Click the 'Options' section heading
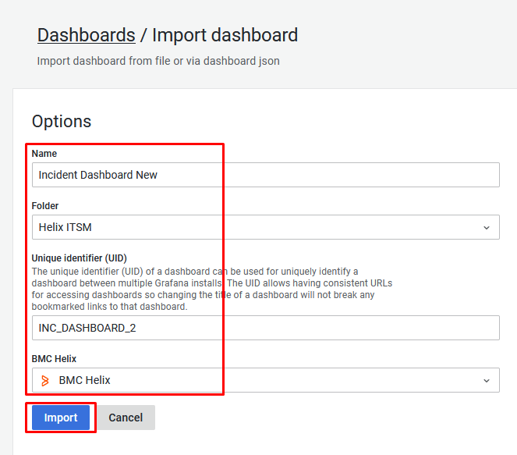 62,121
